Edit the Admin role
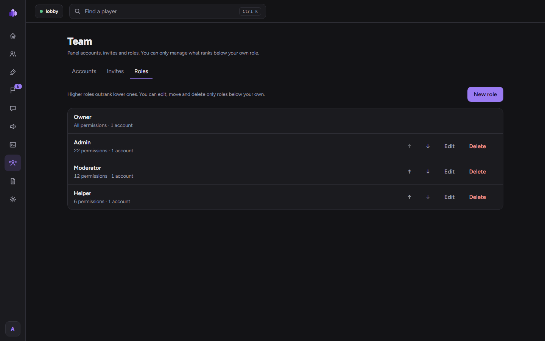The width and height of the screenshot is (545, 341). (449, 146)
